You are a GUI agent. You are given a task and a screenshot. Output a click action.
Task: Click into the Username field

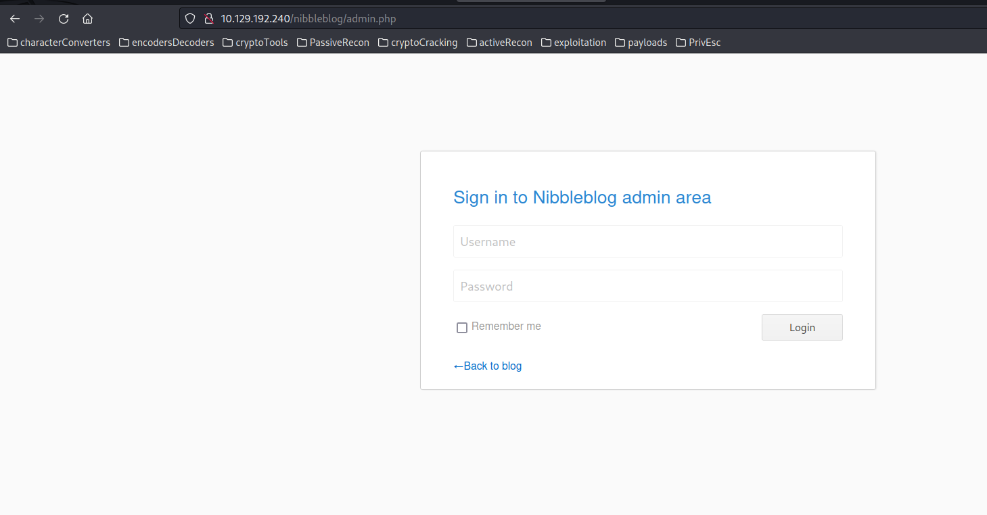[x=647, y=241]
